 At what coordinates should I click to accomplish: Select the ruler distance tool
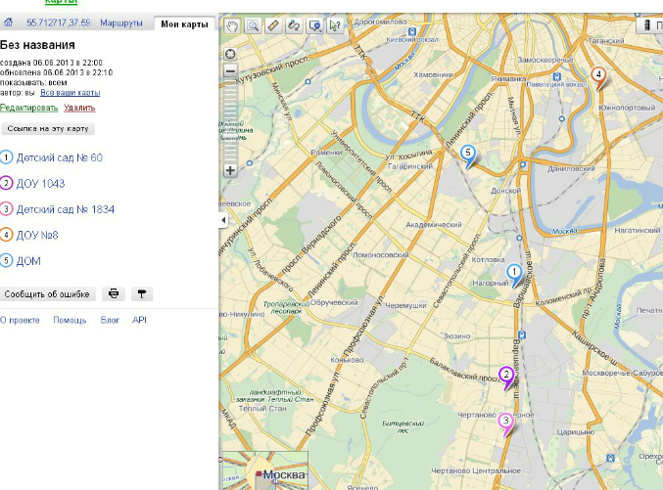pos(273,24)
